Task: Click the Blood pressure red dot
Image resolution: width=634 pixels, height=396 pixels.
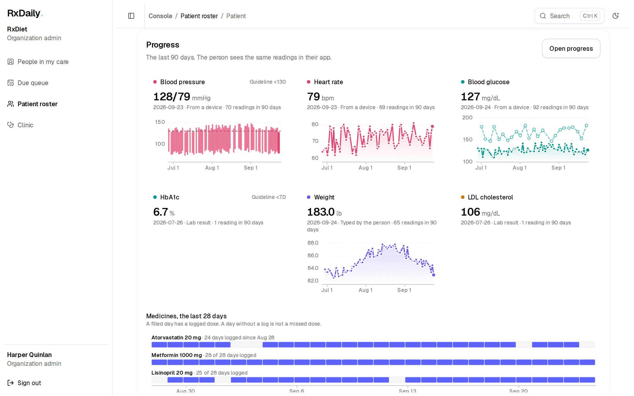Action: tap(155, 82)
